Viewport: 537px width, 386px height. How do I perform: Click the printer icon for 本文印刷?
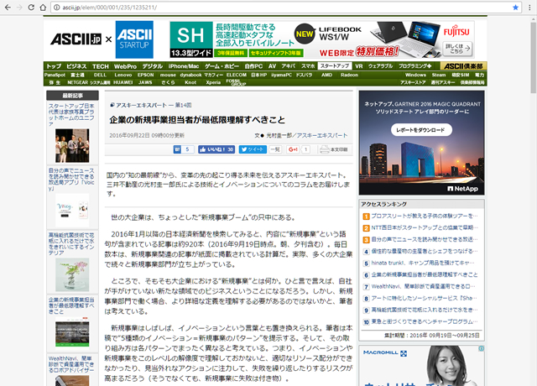pyautogui.click(x=324, y=149)
